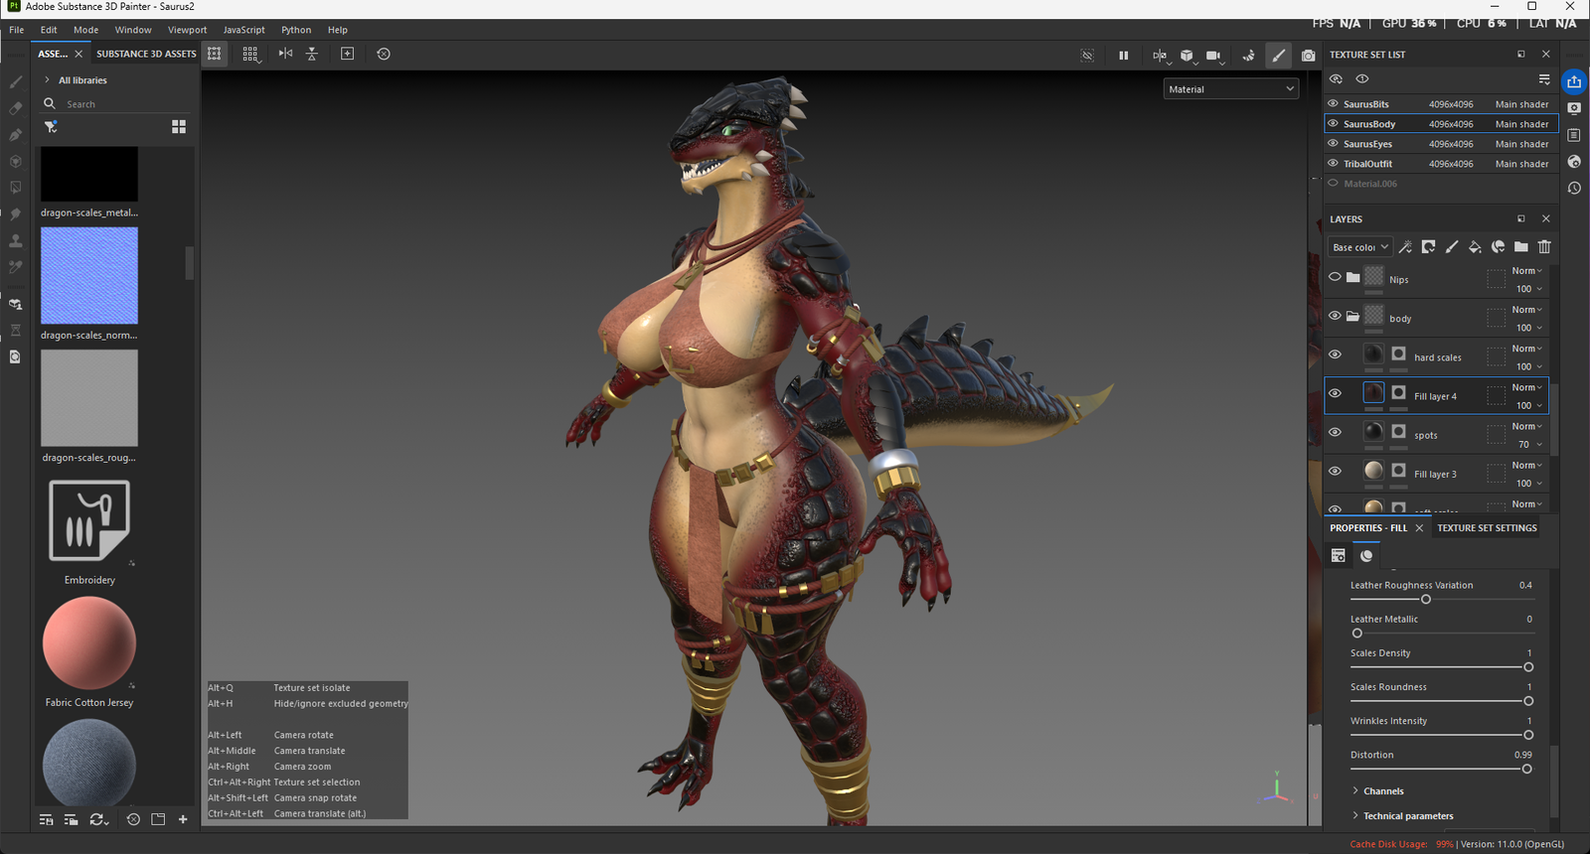The height and width of the screenshot is (854, 1590).
Task: Switch to Texture Set Settings tab
Action: point(1487,528)
